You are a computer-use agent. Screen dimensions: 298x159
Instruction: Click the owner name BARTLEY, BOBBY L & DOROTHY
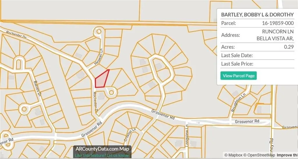coord(257,15)
